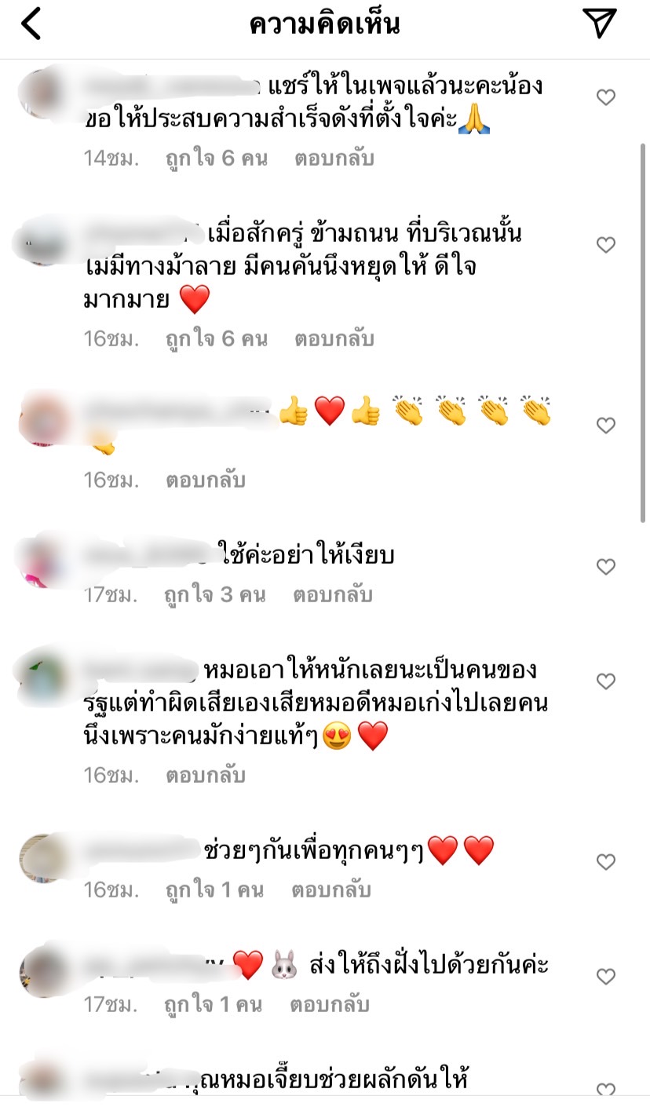
Task: Reply to 'ช่วยๆกันเพื่อทุกคนๆๆ' comment
Action: pos(331,890)
